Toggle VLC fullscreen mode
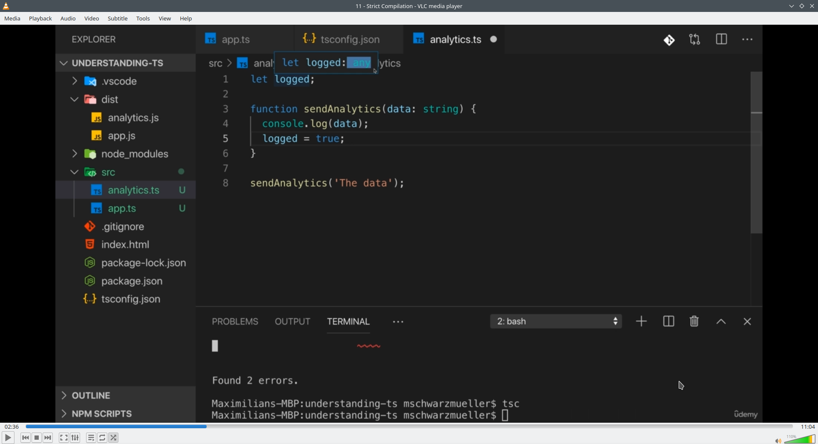Viewport: 818px width, 444px height. pyautogui.click(x=64, y=438)
